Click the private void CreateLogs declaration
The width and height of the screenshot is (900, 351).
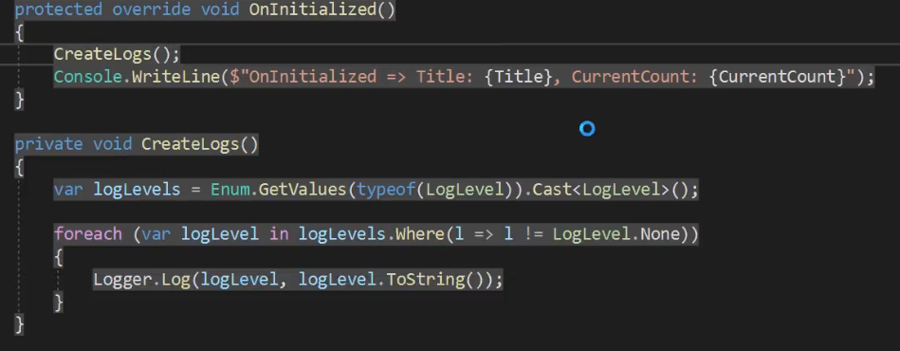137,143
